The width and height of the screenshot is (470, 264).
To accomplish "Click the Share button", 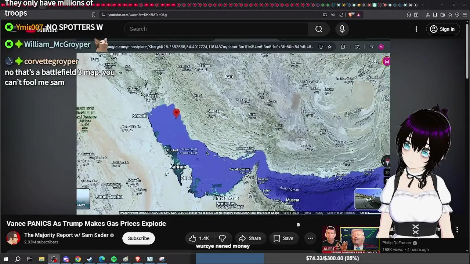I will point(250,238).
